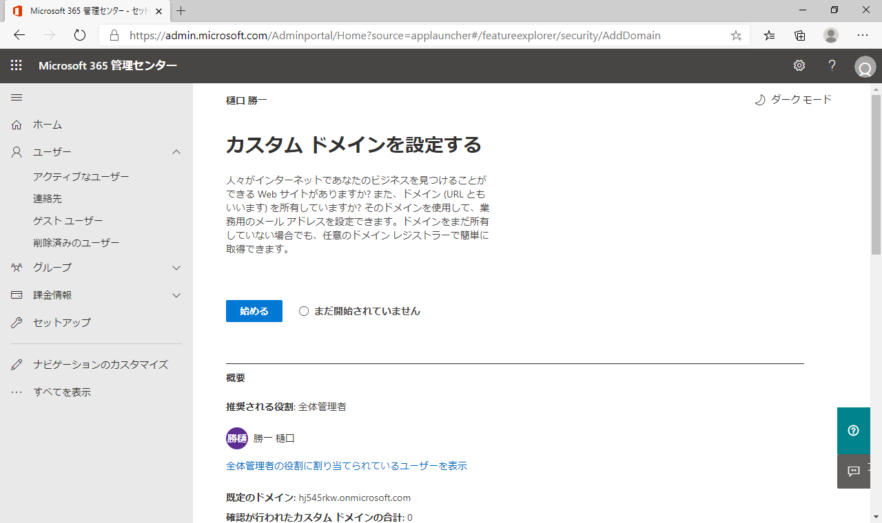Open the settings gear in header
882x523 pixels.
799,65
